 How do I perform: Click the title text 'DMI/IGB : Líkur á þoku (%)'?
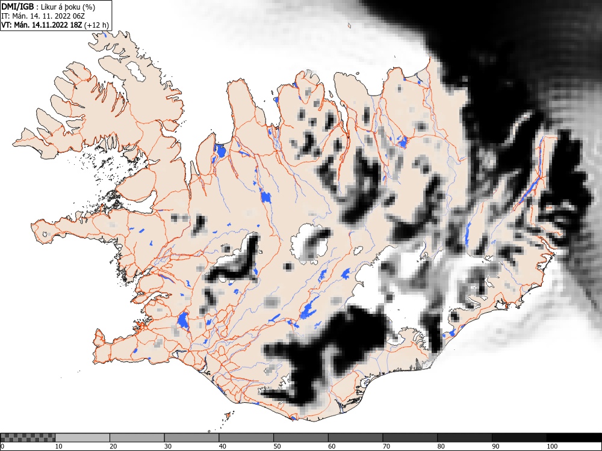(48, 7)
